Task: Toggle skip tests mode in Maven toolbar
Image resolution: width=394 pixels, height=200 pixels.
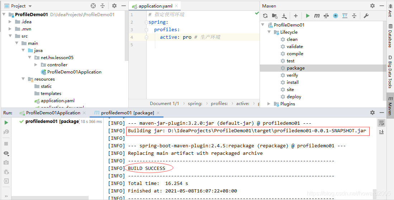Action: [x=326, y=16]
